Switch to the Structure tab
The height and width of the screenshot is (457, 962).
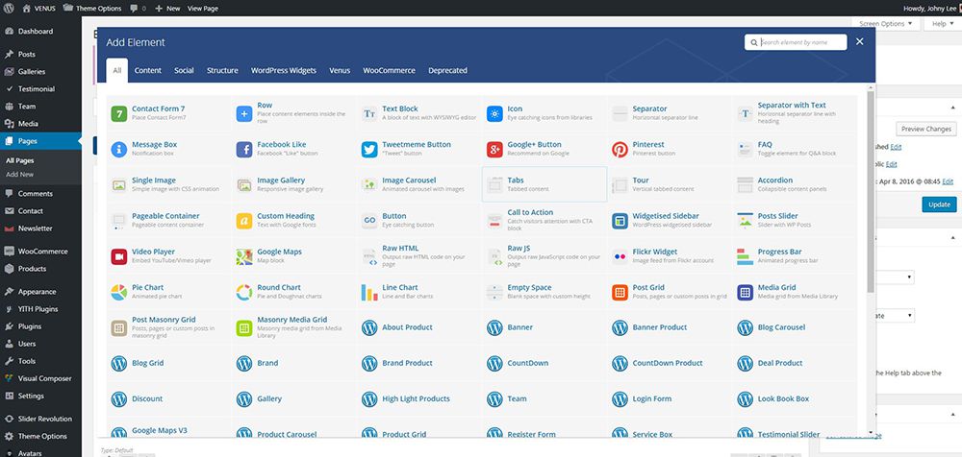[222, 70]
